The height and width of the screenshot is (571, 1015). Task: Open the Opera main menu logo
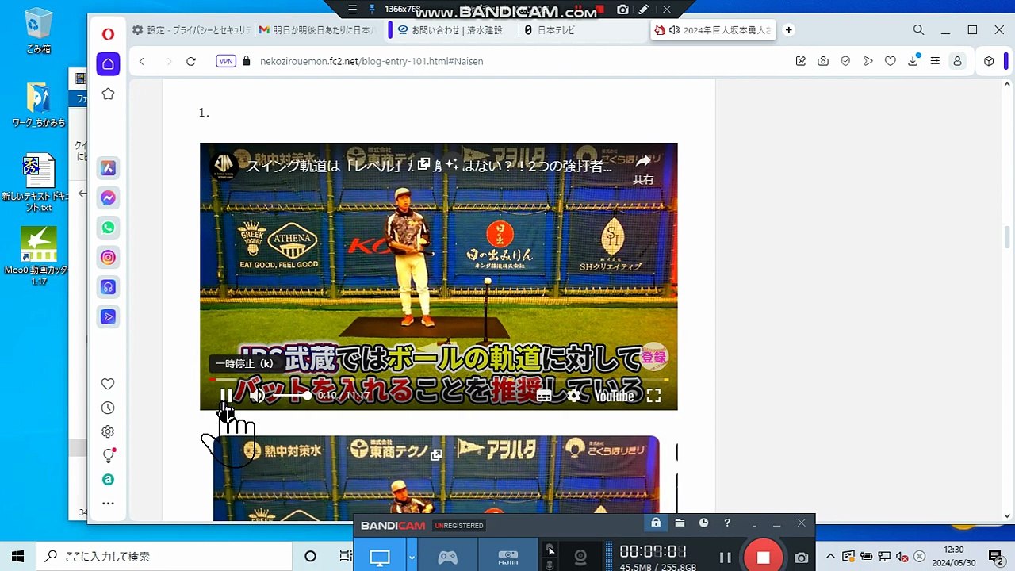point(108,33)
